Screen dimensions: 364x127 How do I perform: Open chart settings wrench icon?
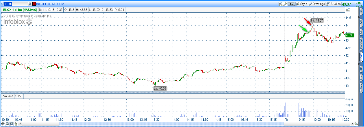[x=285, y=4]
